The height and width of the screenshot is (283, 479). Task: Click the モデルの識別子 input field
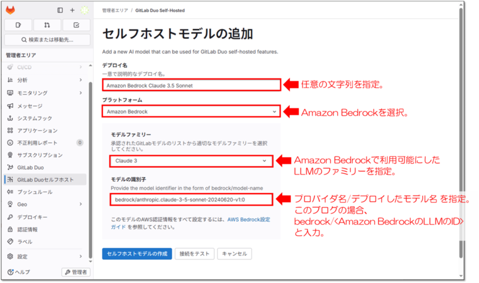point(191,200)
